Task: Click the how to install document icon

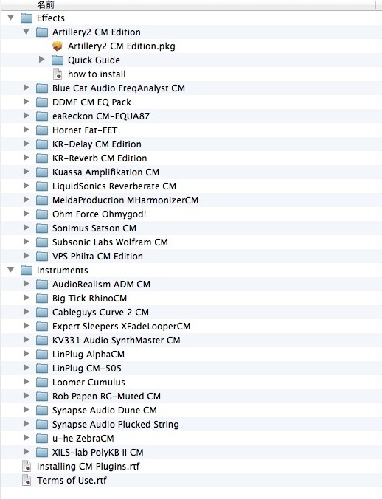Action: point(58,74)
